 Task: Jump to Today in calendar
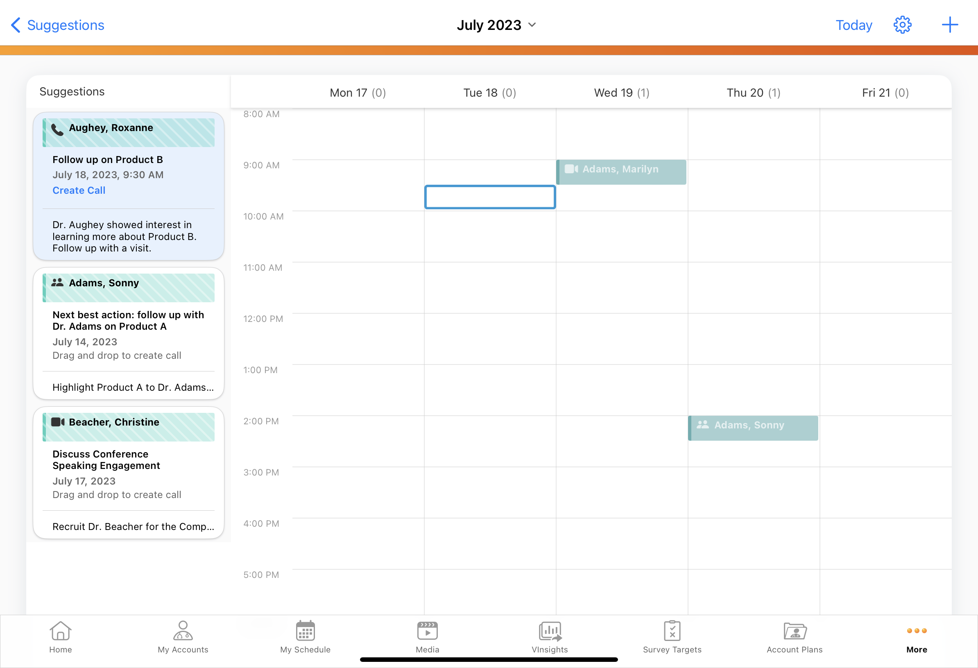(x=853, y=25)
